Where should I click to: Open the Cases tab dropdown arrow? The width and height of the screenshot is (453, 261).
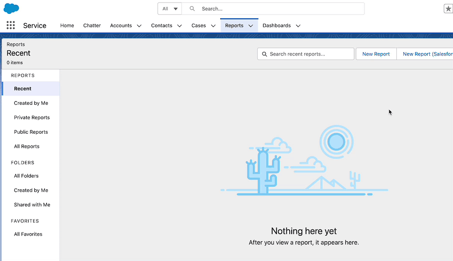(x=213, y=26)
